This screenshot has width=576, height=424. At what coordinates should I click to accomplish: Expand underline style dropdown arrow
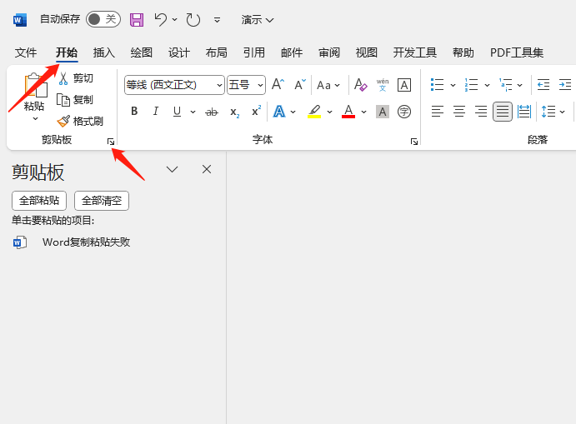[193, 112]
